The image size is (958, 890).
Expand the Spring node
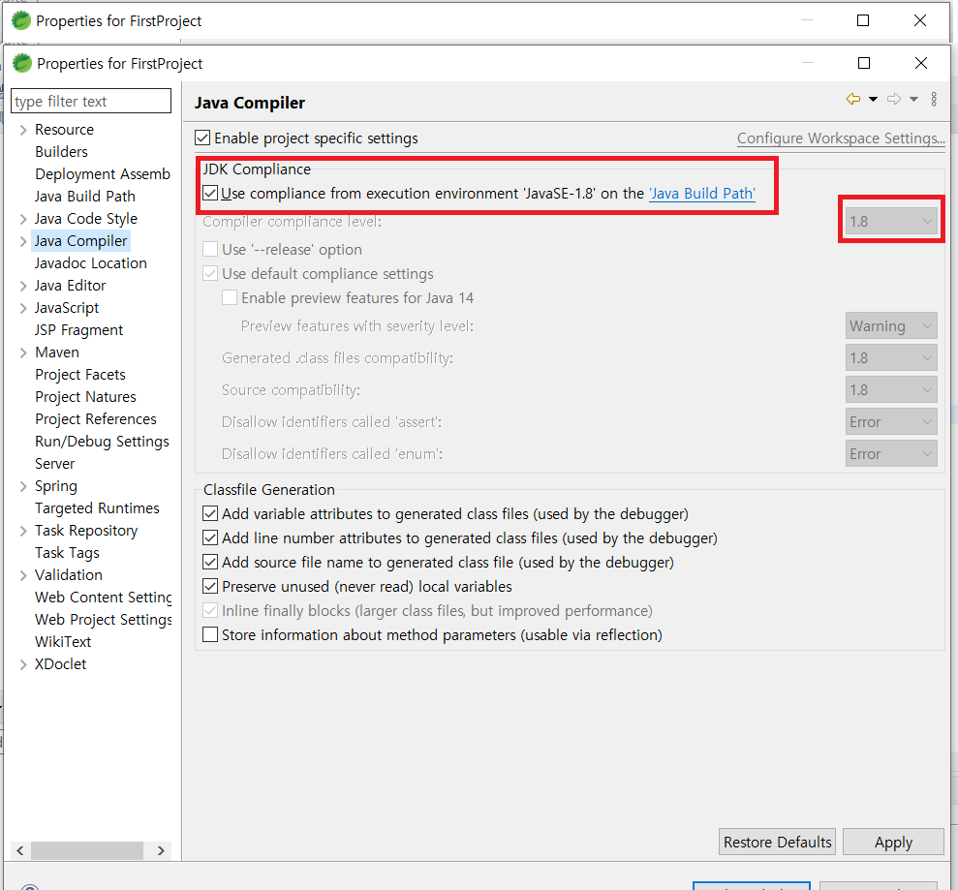coord(23,486)
